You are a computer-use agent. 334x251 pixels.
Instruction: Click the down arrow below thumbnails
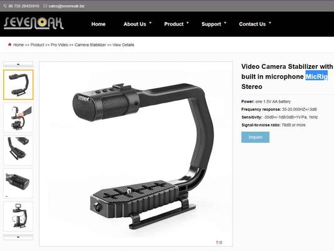[18, 237]
